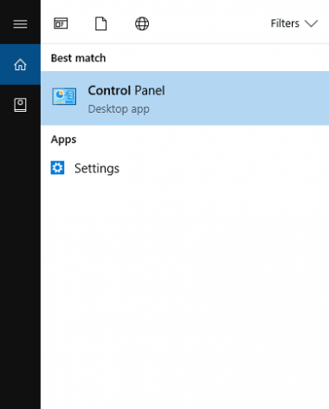
Task: Filter results by Documents icon
Action: pos(101,23)
